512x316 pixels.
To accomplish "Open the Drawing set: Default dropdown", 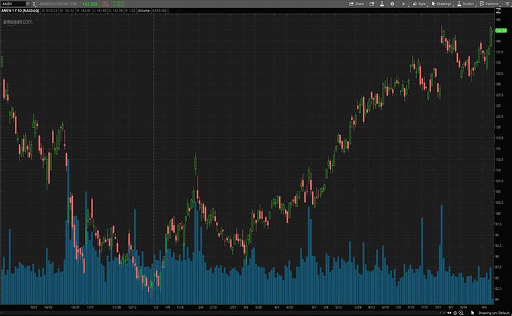I will pyautogui.click(x=494, y=313).
